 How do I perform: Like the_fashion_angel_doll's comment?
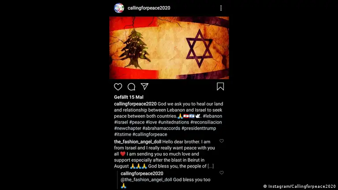(x=222, y=141)
